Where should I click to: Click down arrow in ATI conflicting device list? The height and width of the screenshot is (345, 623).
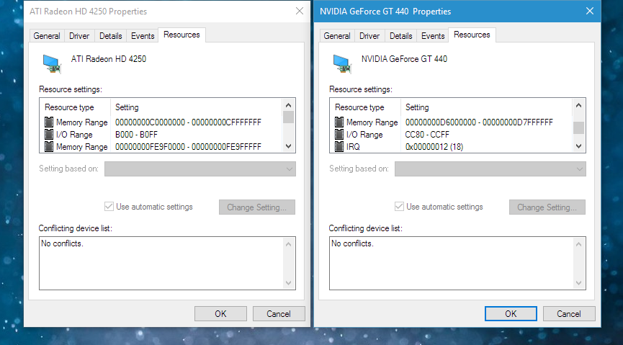pos(289,283)
